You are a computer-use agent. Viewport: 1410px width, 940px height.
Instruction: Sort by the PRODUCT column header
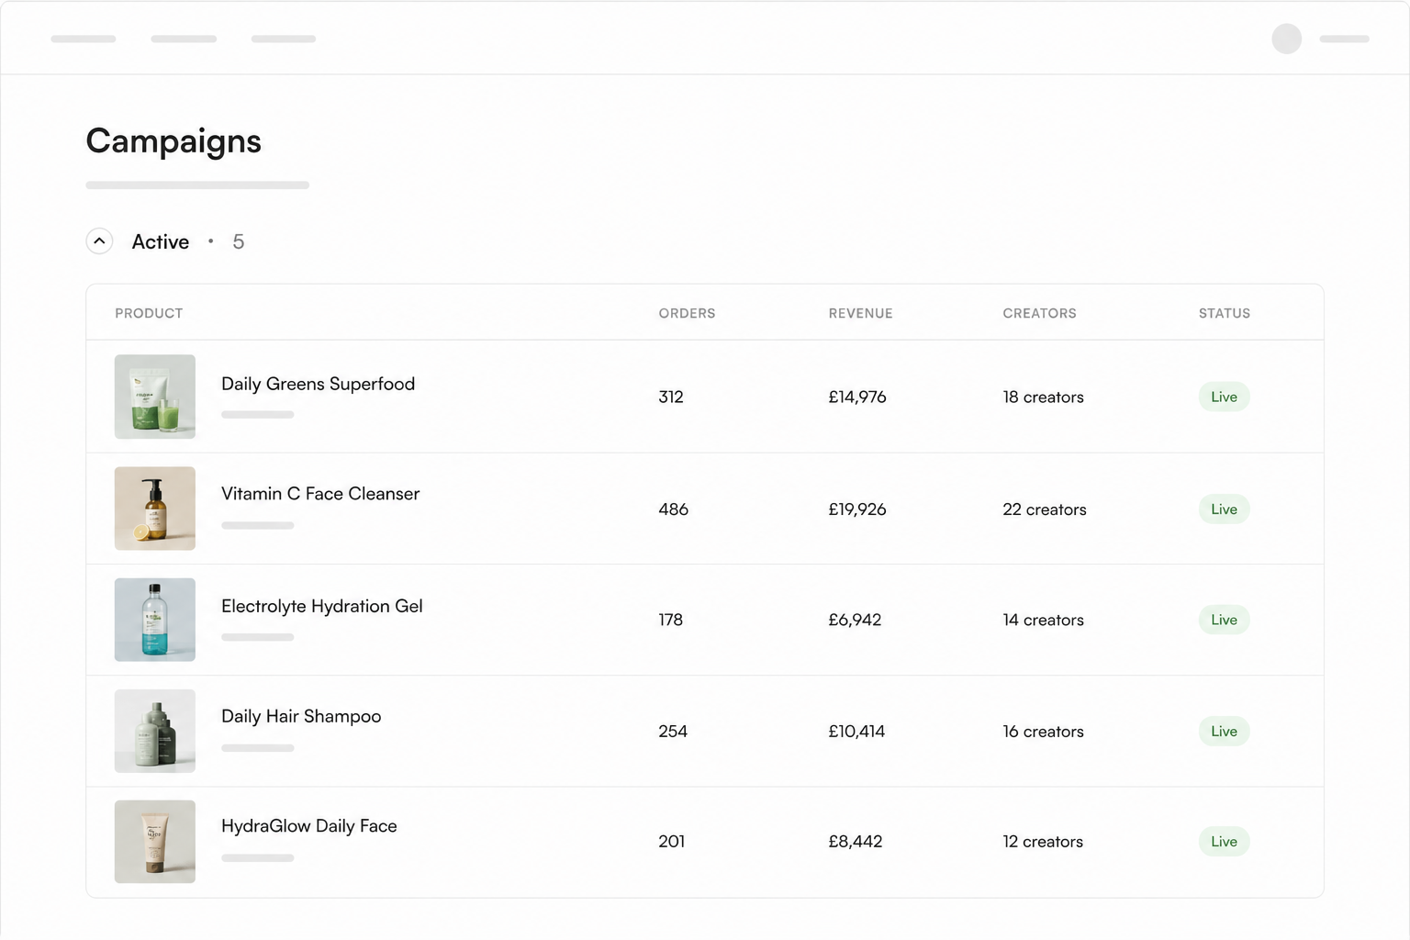149,313
